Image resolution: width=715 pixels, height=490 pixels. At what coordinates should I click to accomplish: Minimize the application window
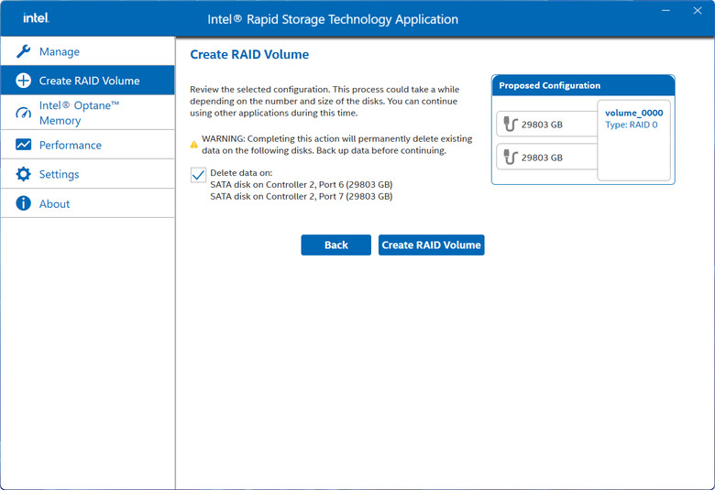(x=665, y=10)
